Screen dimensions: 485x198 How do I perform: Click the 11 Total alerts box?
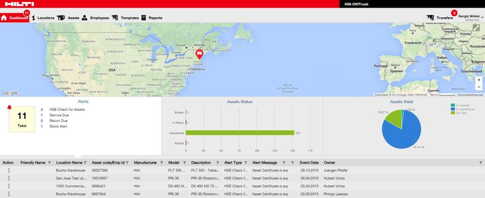[x=22, y=120]
